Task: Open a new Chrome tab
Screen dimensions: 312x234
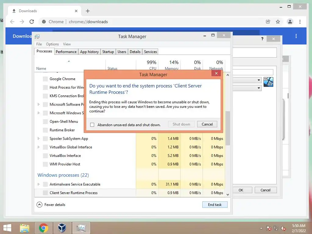Action: 88,11
